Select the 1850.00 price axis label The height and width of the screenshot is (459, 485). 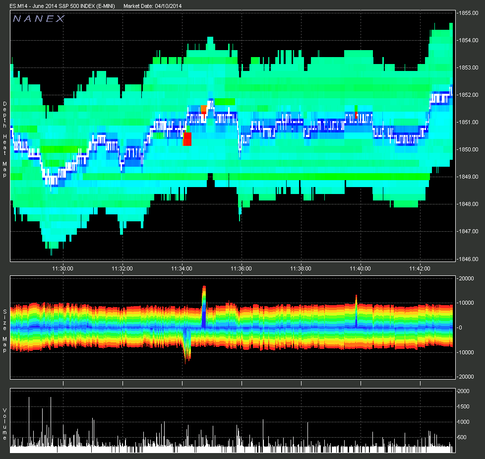click(x=469, y=149)
